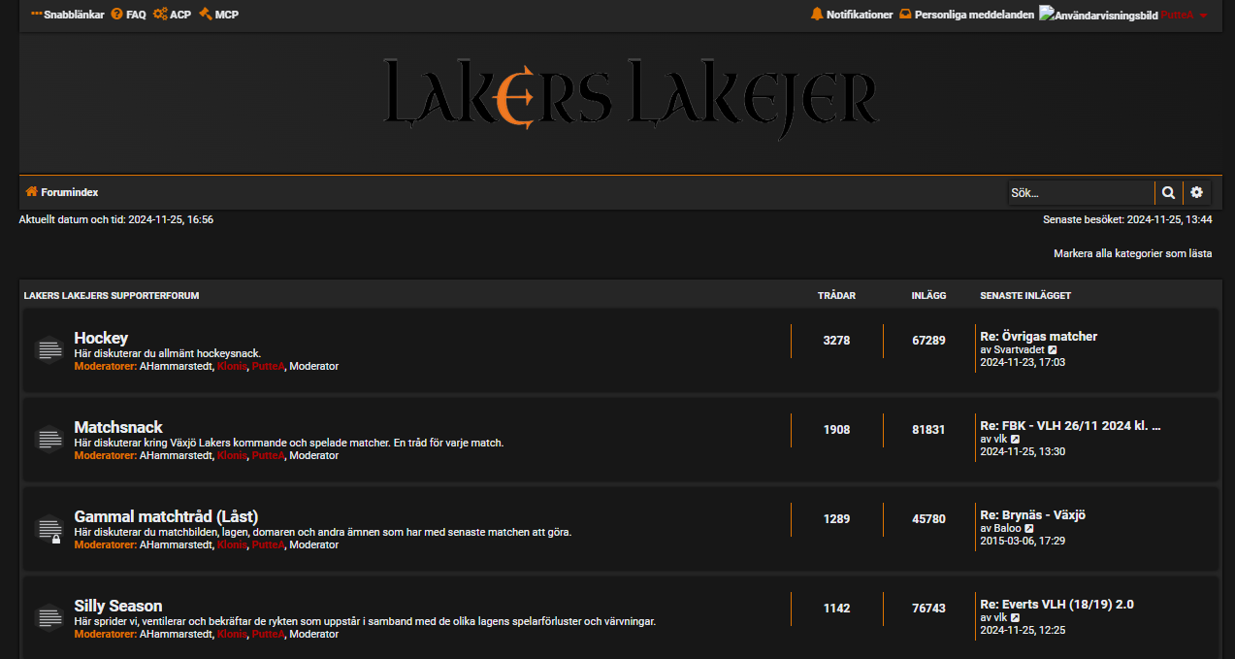This screenshot has height=659, width=1235.
Task: Open vlk's profile in Silly Season row
Action: [1000, 617]
